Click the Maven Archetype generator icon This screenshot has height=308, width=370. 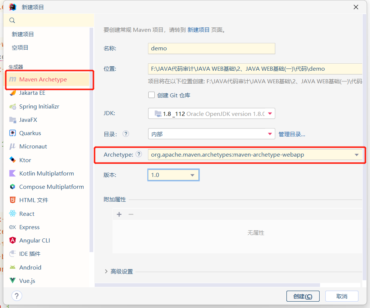pos(13,79)
